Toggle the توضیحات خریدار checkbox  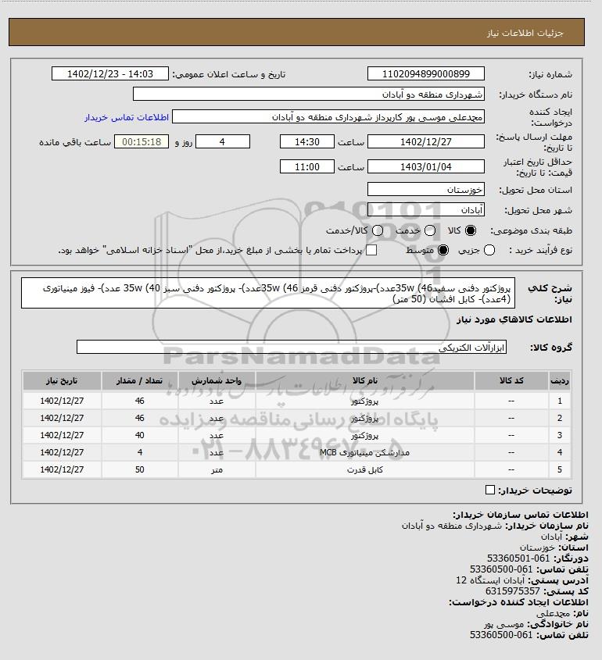point(490,490)
